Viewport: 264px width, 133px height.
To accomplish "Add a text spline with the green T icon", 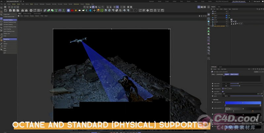I will click(x=56, y=11).
